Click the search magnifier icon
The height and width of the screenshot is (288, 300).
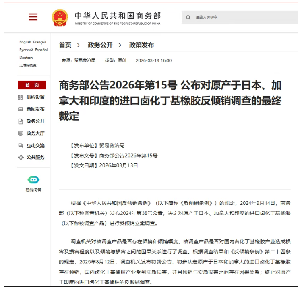(x=188, y=17)
